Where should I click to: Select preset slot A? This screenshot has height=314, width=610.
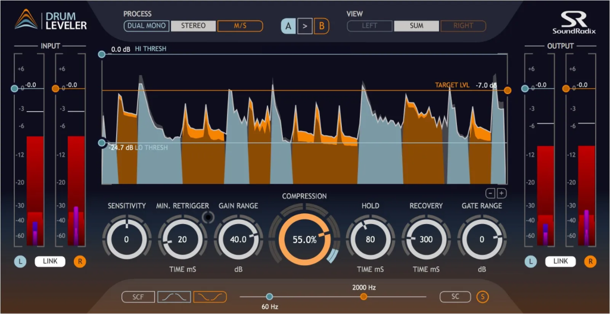point(288,26)
